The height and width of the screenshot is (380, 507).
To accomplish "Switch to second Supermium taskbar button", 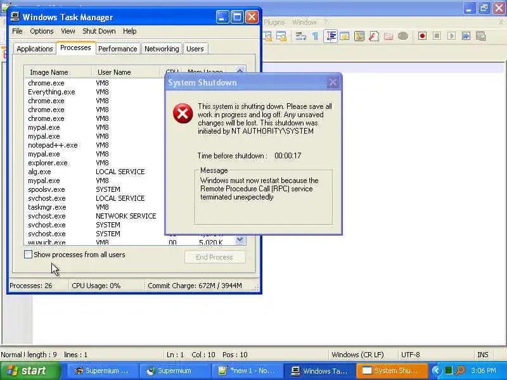I will click(x=176, y=370).
